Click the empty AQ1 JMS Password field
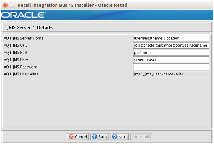The width and height of the screenshot is (214, 144). click(171, 67)
